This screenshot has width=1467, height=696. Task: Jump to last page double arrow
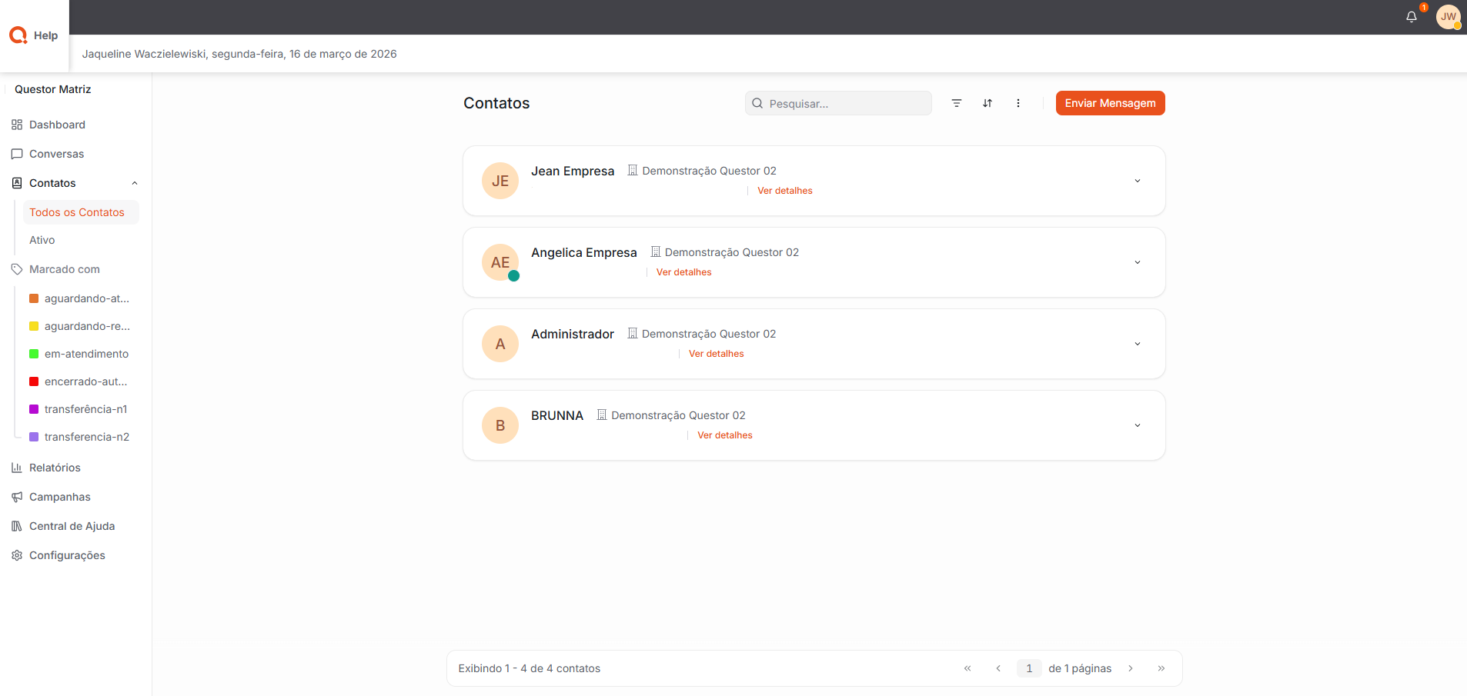pyautogui.click(x=1161, y=668)
